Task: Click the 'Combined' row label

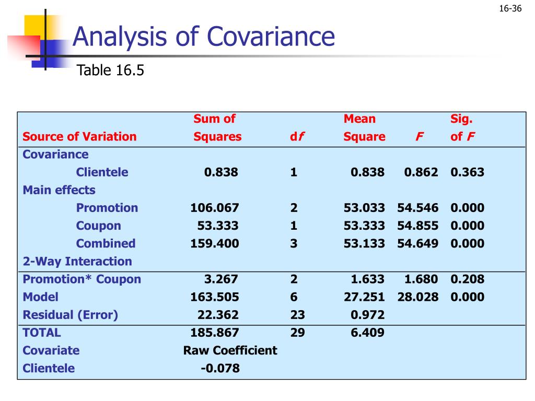Action: click(106, 243)
